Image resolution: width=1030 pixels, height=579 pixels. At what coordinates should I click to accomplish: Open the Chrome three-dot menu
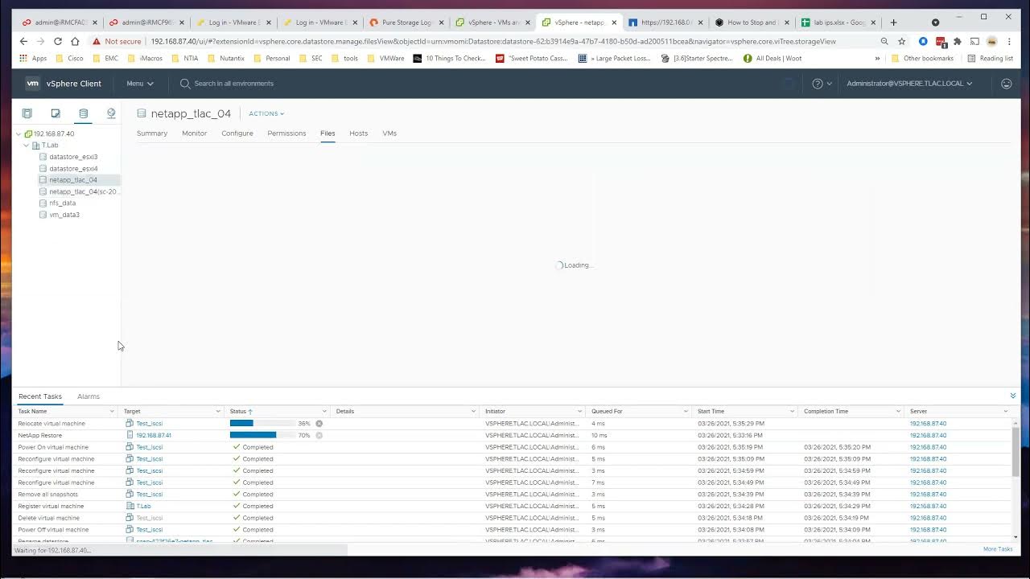pyautogui.click(x=1010, y=41)
